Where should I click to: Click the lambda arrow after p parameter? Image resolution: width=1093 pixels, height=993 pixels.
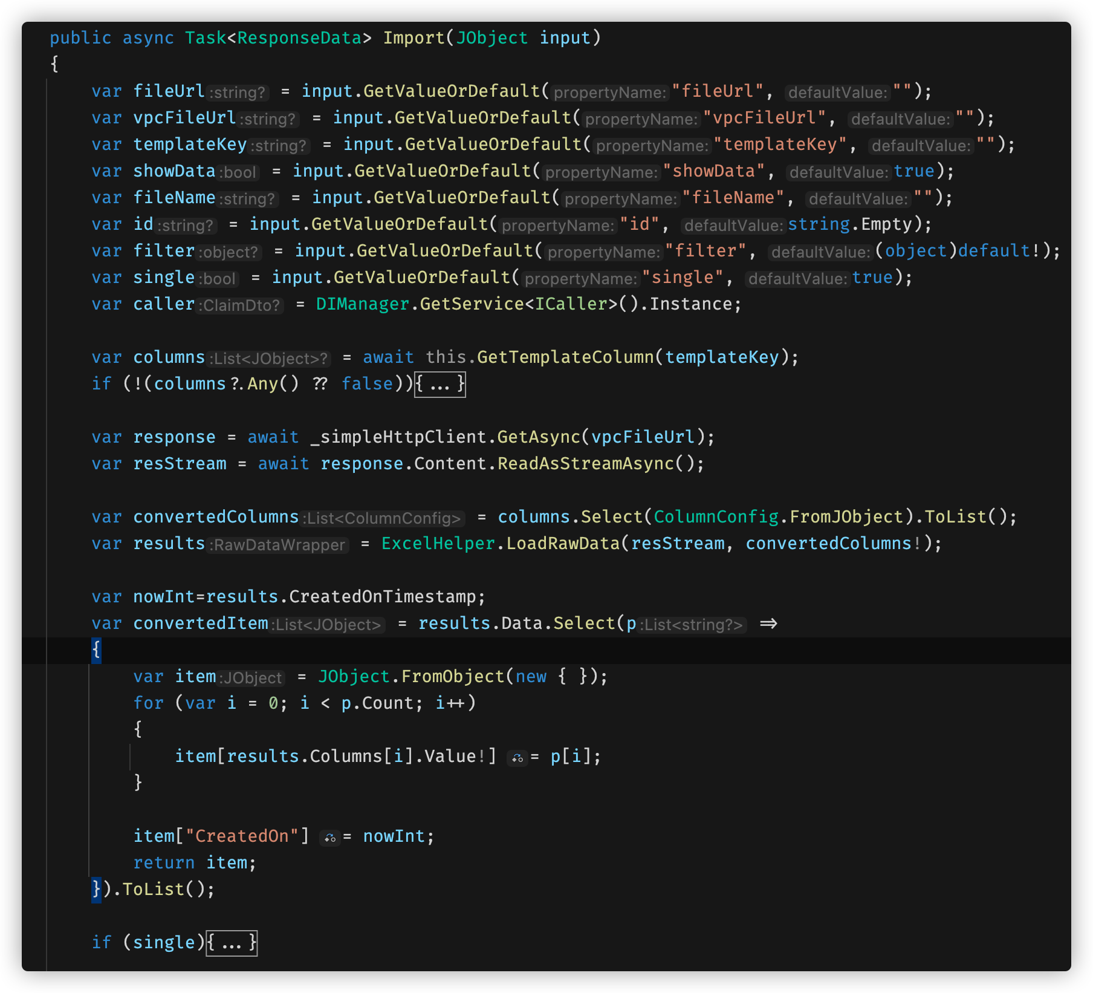pyautogui.click(x=768, y=623)
